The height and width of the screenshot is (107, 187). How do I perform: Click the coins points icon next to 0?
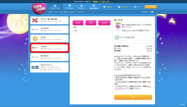135,7
